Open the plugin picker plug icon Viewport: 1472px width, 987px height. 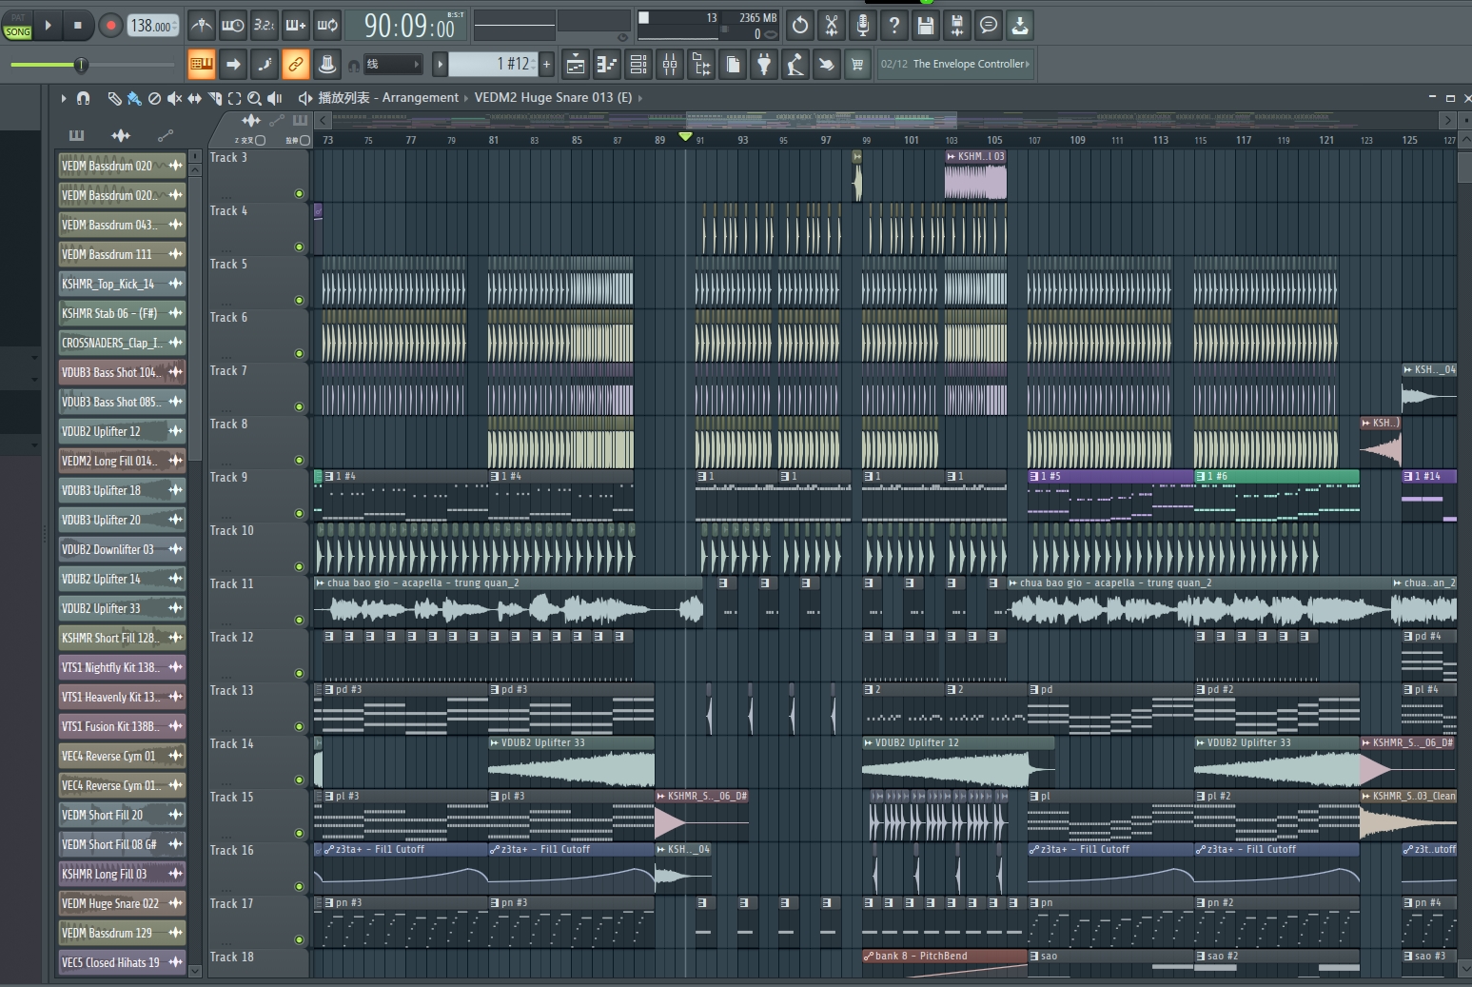tap(764, 65)
